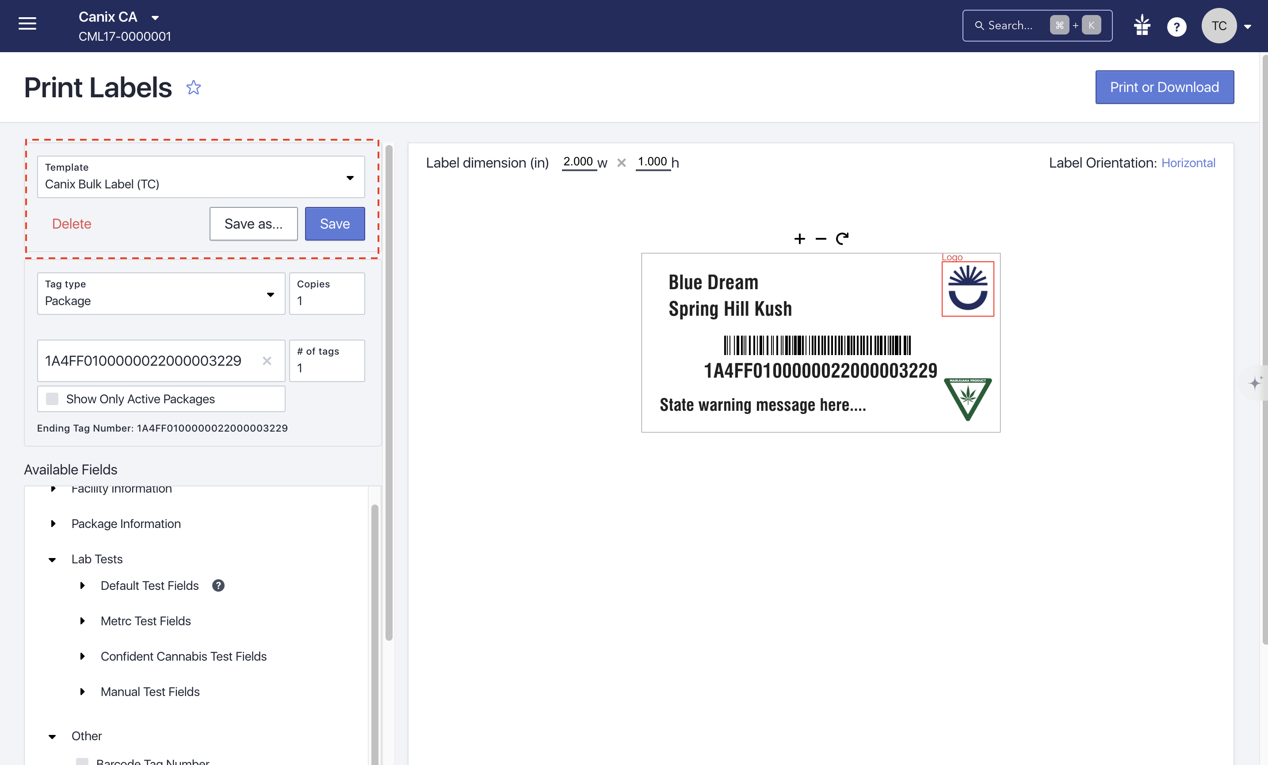Select the Logo element on label
The height and width of the screenshot is (765, 1268).
(x=967, y=289)
